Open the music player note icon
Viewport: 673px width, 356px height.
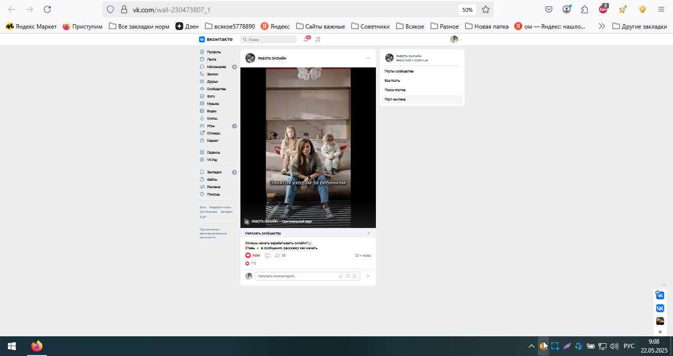coord(318,39)
